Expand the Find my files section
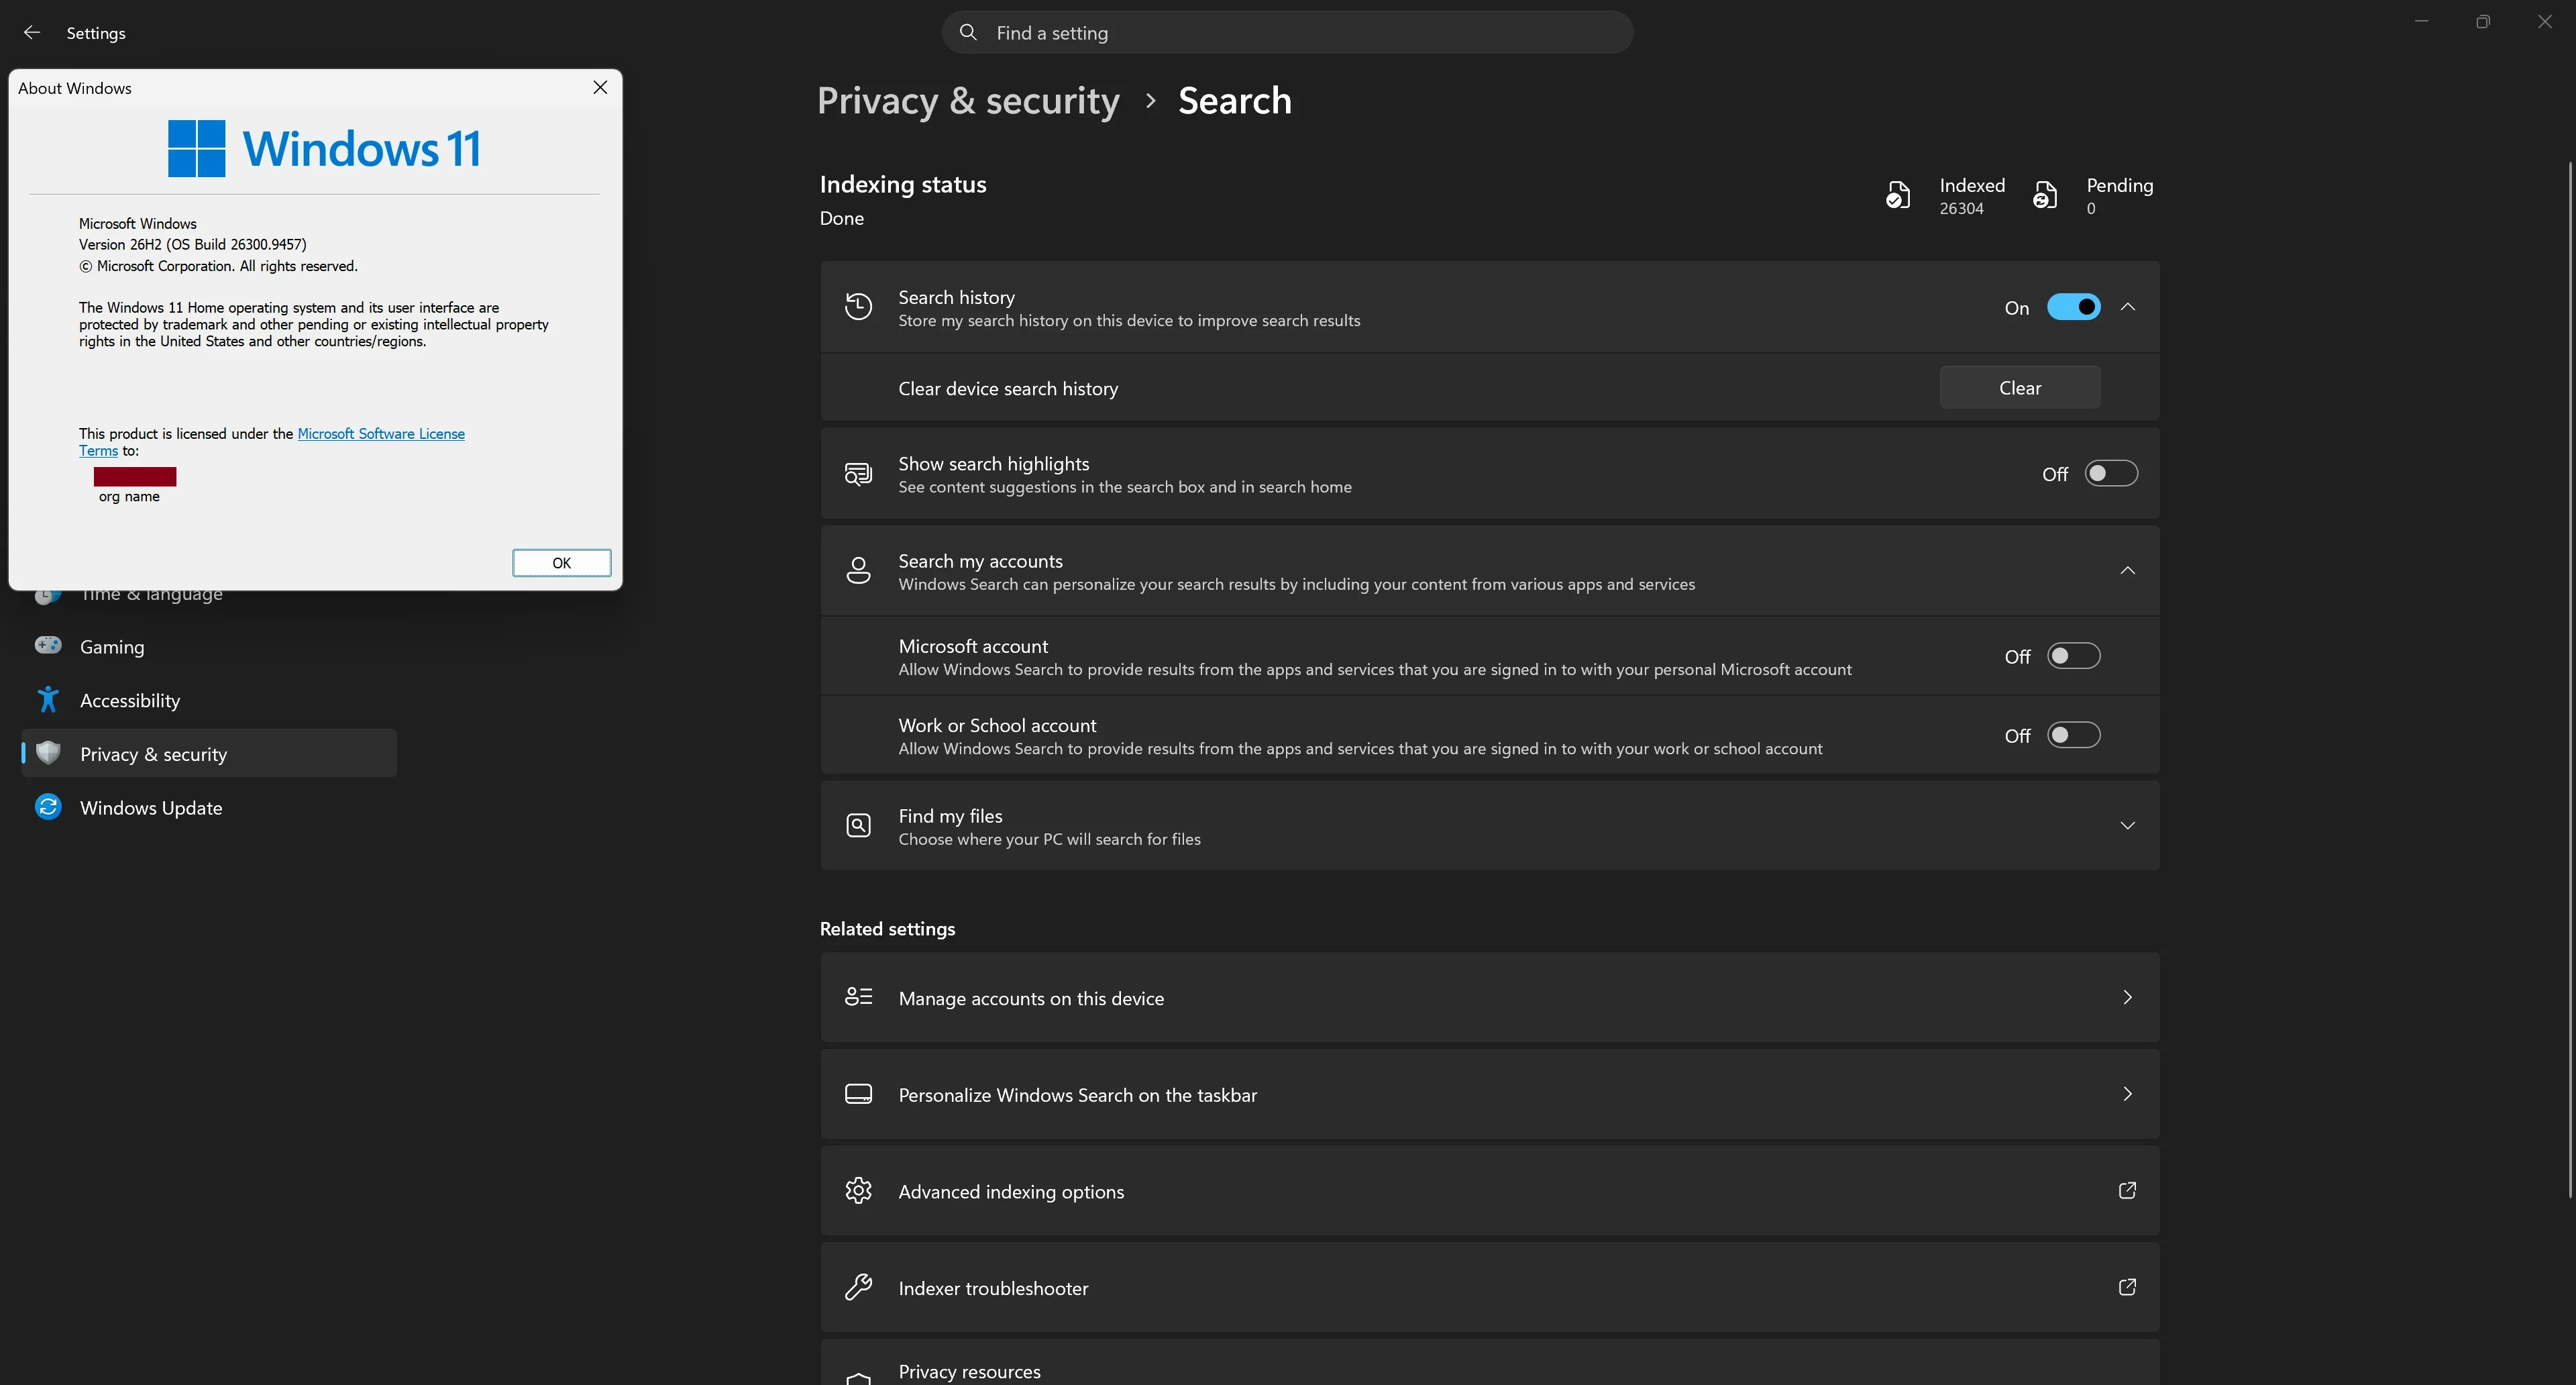The width and height of the screenshot is (2576, 1385). pyautogui.click(x=2127, y=826)
